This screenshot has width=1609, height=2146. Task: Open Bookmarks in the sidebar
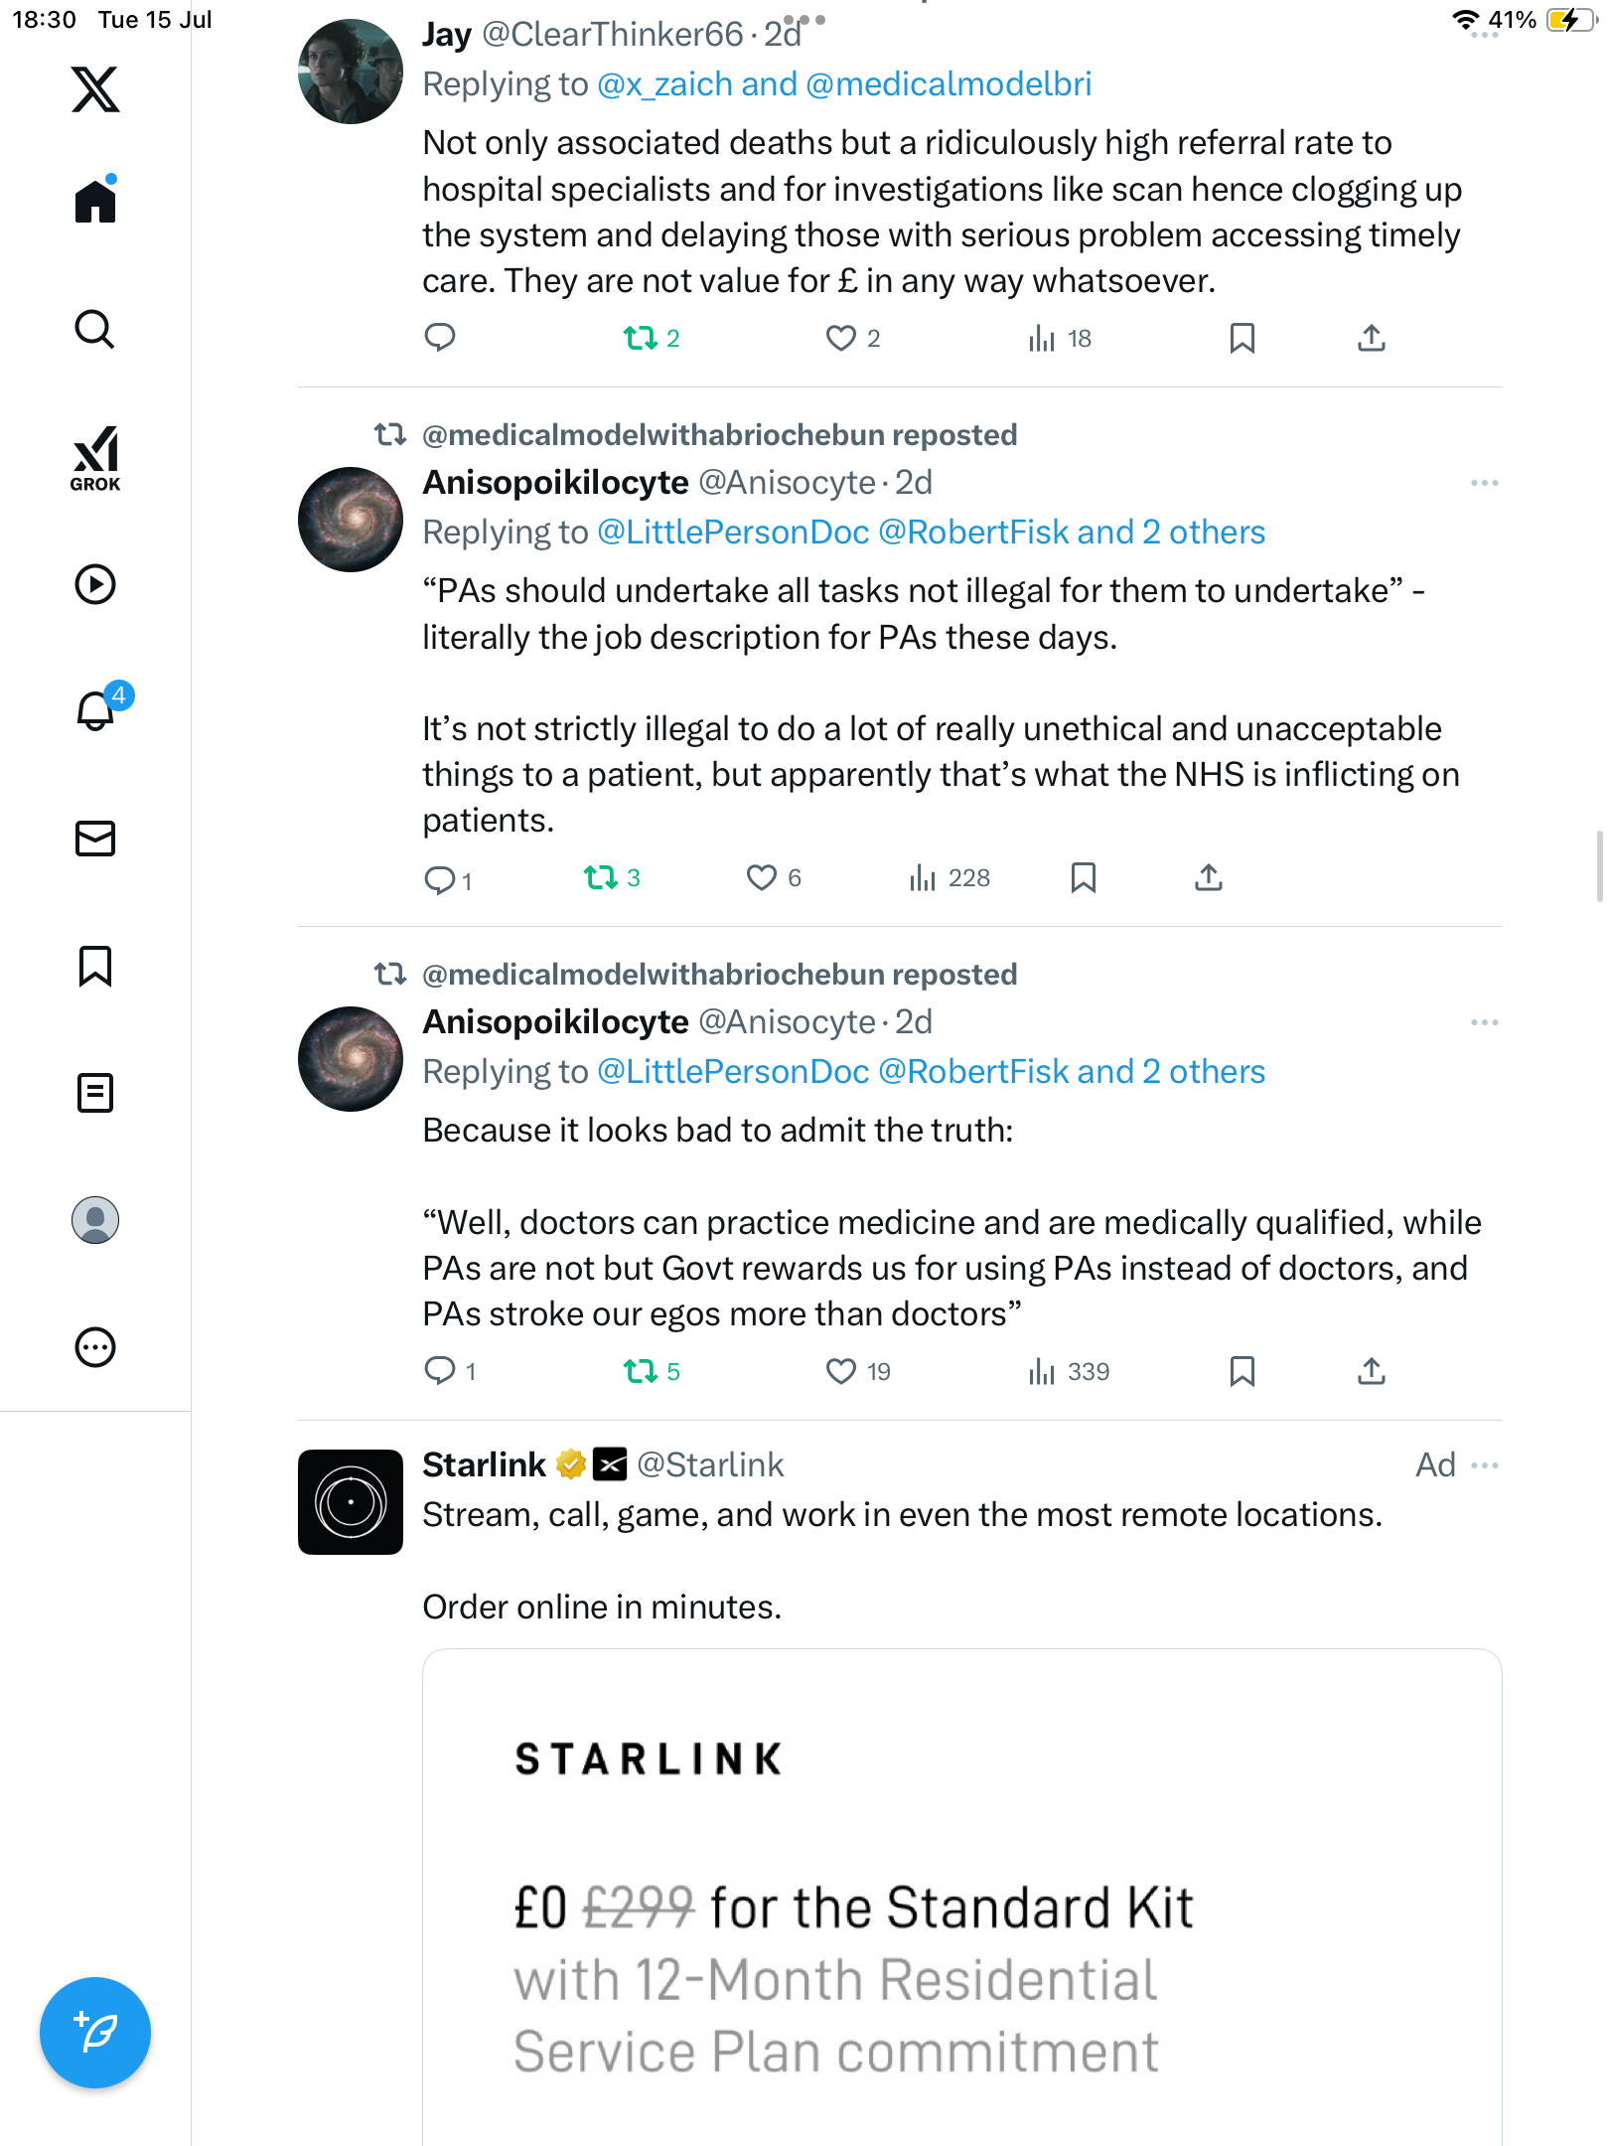95,966
